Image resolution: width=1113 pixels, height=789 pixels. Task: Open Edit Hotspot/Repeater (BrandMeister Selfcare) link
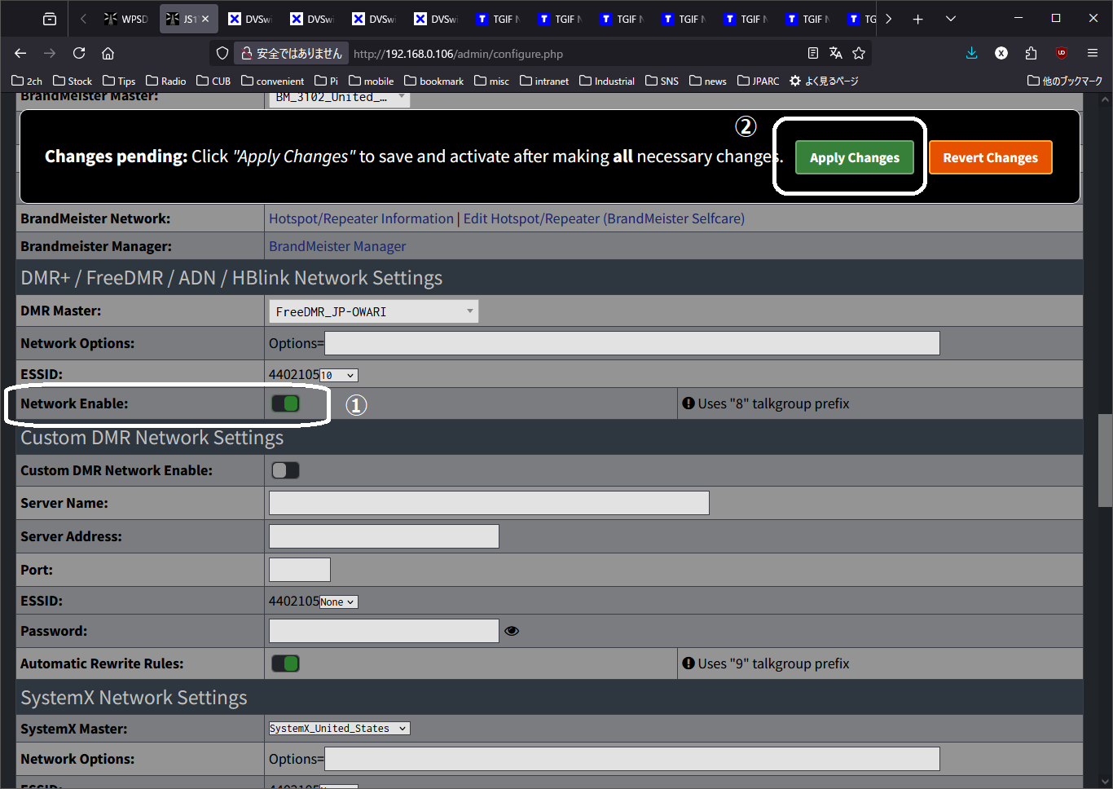coord(604,218)
